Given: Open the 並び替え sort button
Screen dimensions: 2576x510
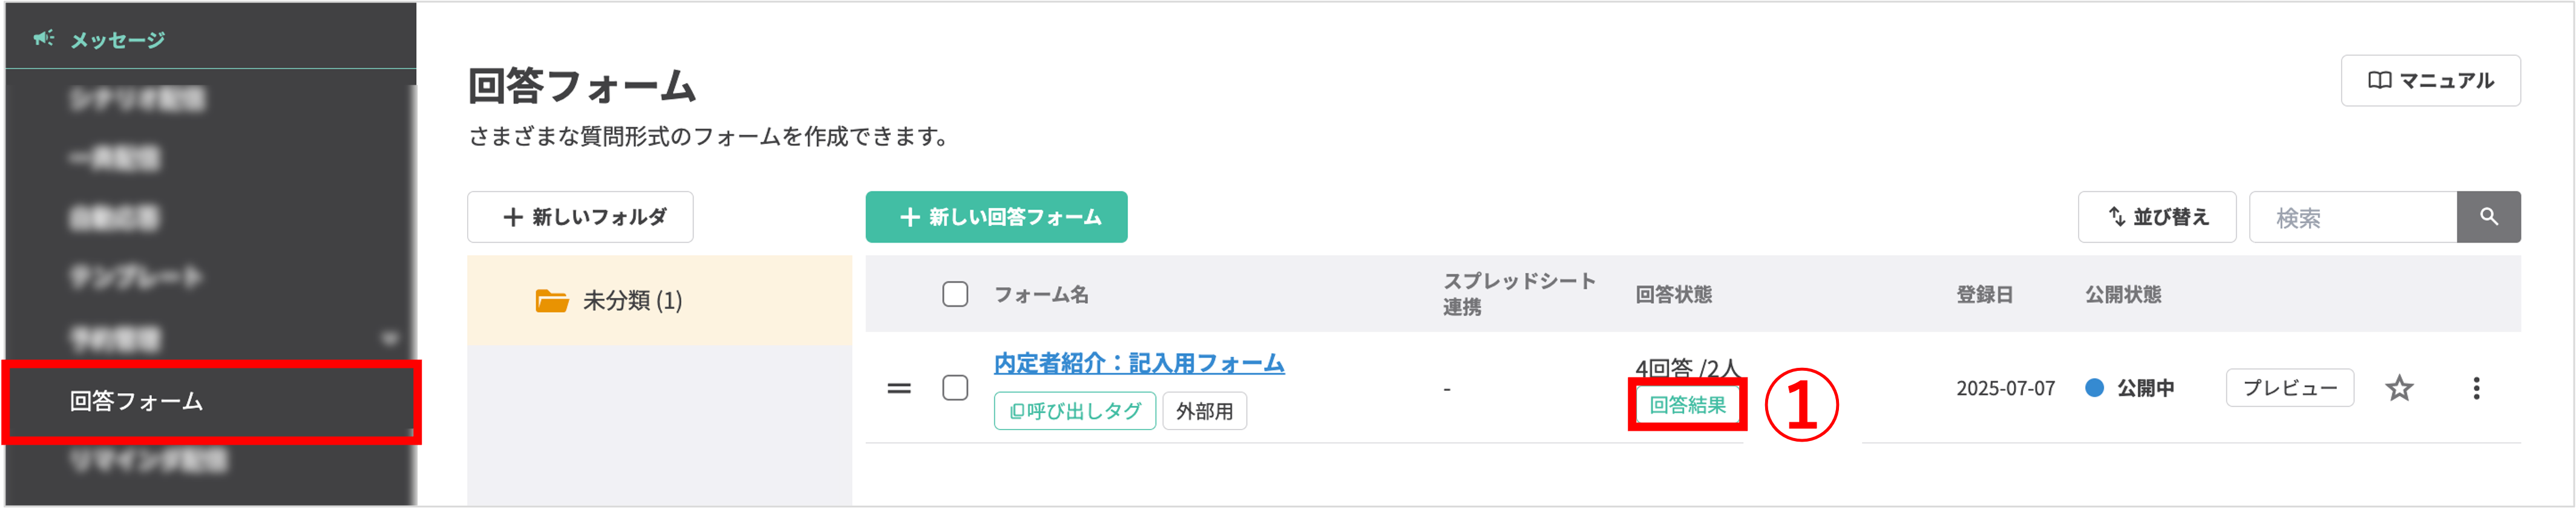Looking at the screenshot, I should tap(2156, 217).
